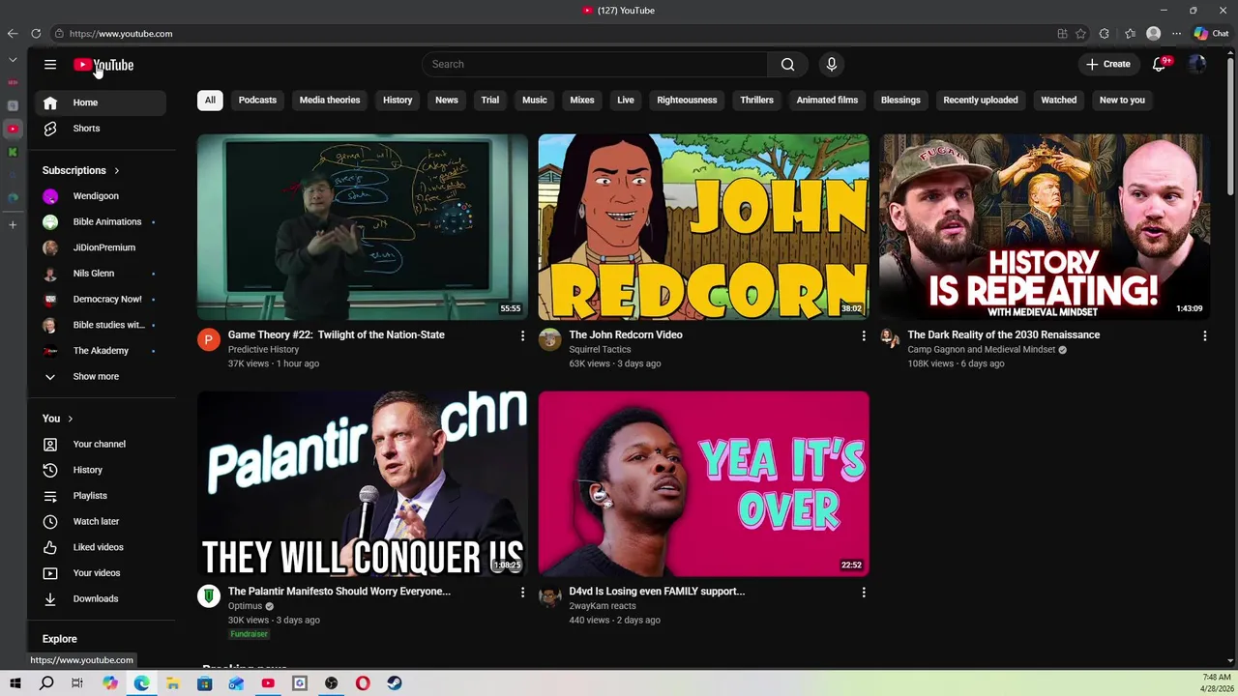Play the They Will Conquer Us thumbnail
1238x696 pixels.
pos(363,483)
